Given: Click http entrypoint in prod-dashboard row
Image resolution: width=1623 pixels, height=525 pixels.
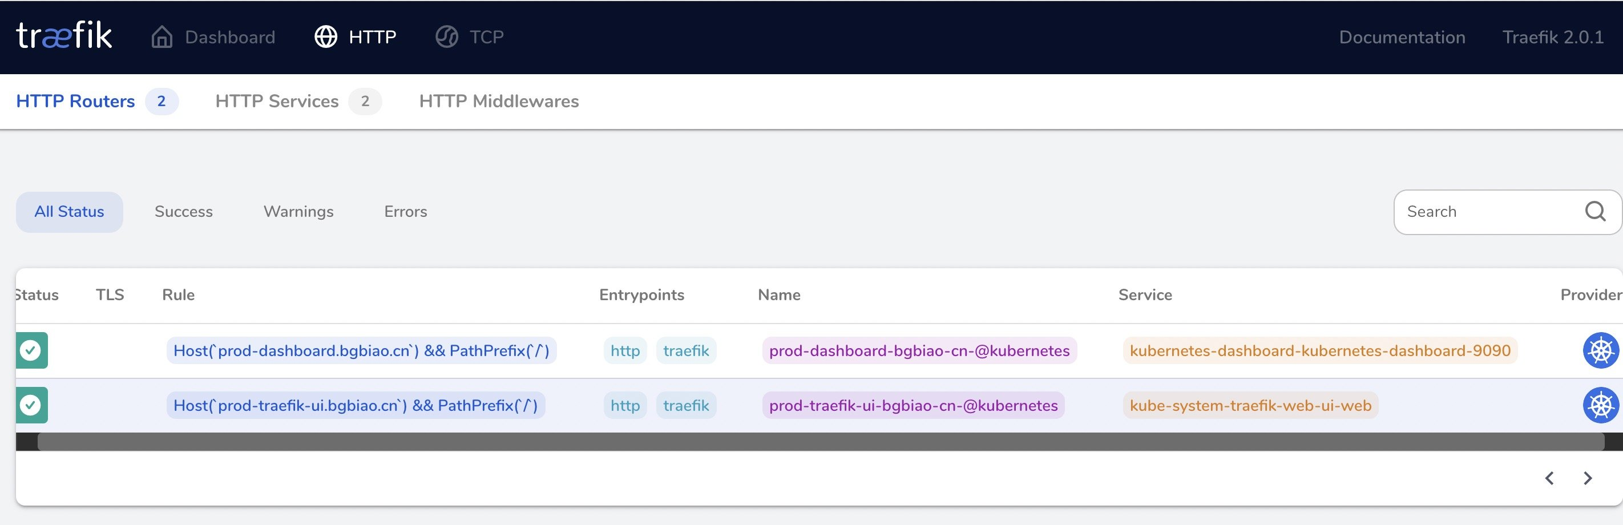Looking at the screenshot, I should pos(625,350).
